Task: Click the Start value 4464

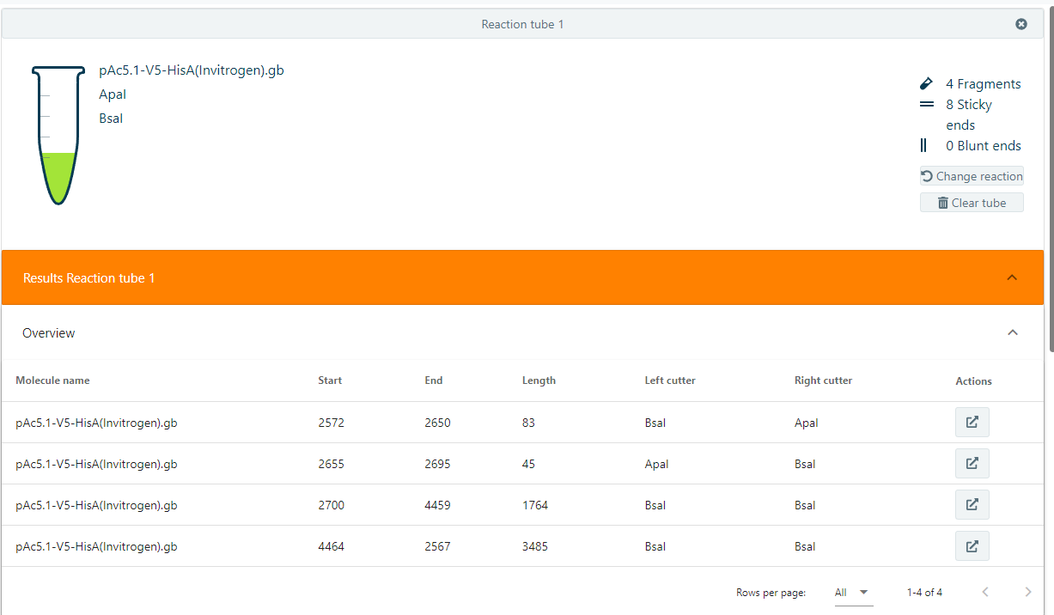Action: (x=331, y=546)
